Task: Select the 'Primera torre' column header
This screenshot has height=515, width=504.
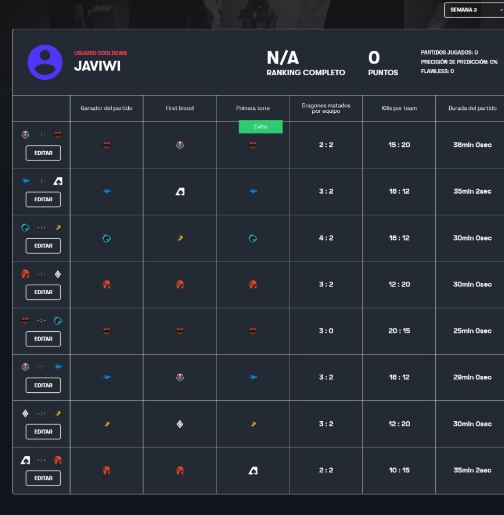Action: point(253,108)
